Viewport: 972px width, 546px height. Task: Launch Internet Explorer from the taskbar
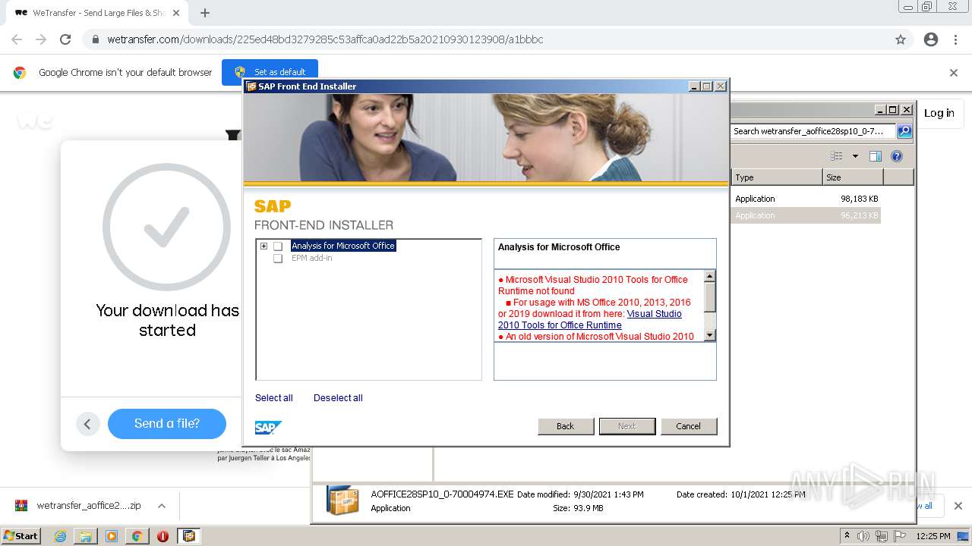[60, 536]
